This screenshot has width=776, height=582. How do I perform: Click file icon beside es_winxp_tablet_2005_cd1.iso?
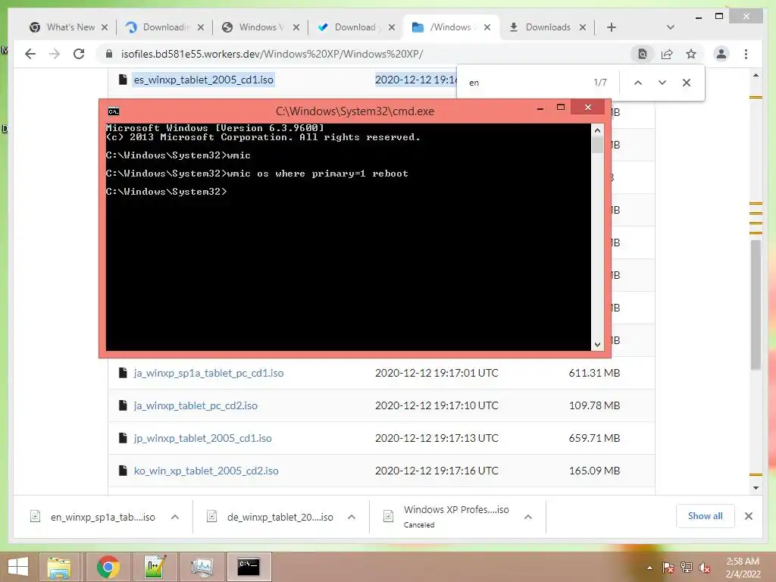tap(123, 79)
